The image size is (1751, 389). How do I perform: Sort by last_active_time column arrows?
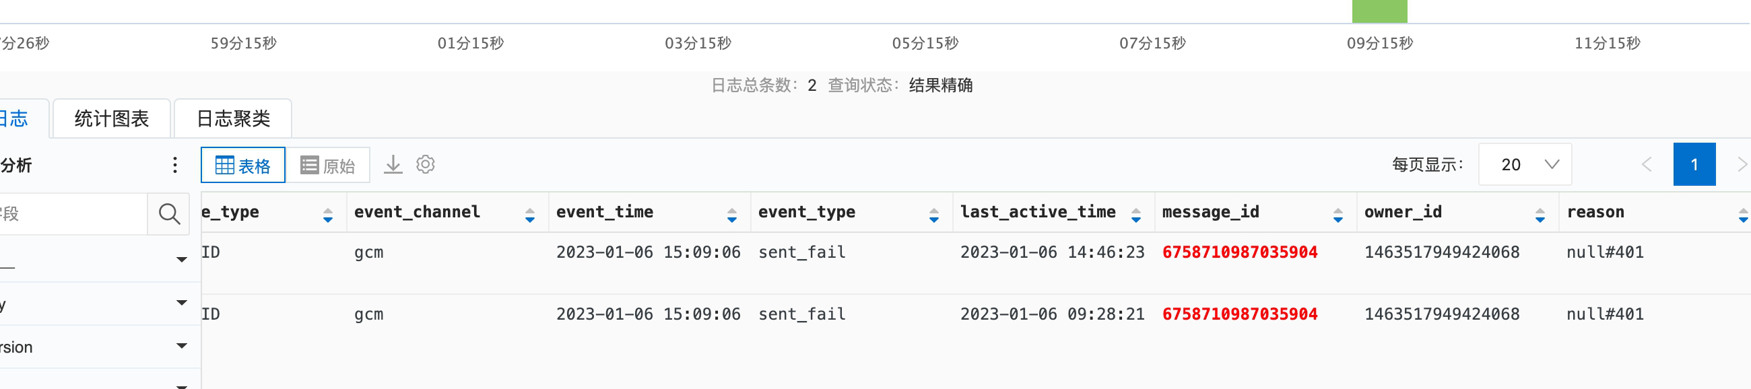(1135, 216)
